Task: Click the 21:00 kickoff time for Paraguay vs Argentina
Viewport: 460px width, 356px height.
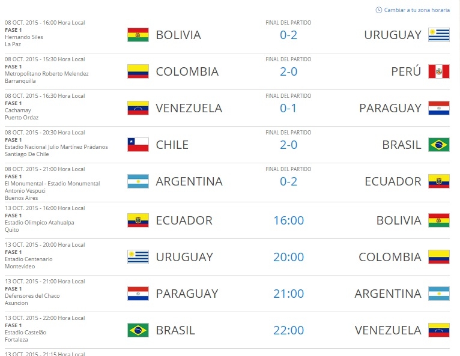Action: (x=288, y=294)
